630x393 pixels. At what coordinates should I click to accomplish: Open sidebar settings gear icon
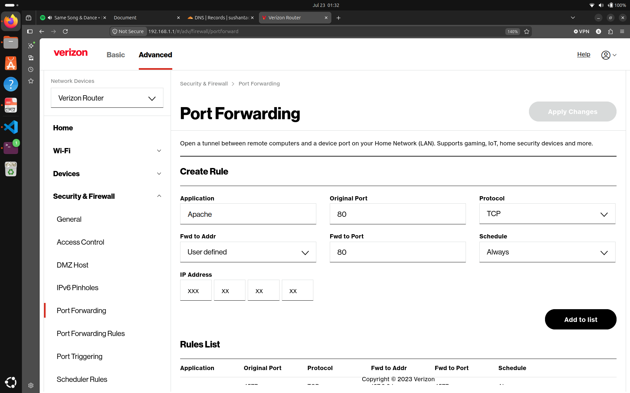click(x=31, y=385)
